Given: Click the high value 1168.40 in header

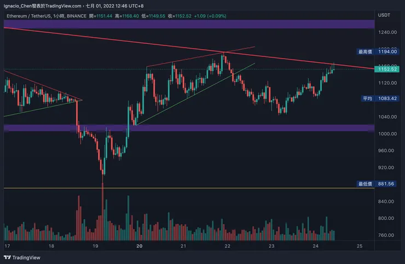Looking at the screenshot, I should 130,16.
